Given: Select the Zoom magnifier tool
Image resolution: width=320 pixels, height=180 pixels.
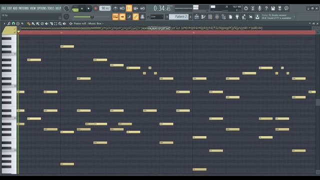Looking at the screenshot, I should point(60,23).
